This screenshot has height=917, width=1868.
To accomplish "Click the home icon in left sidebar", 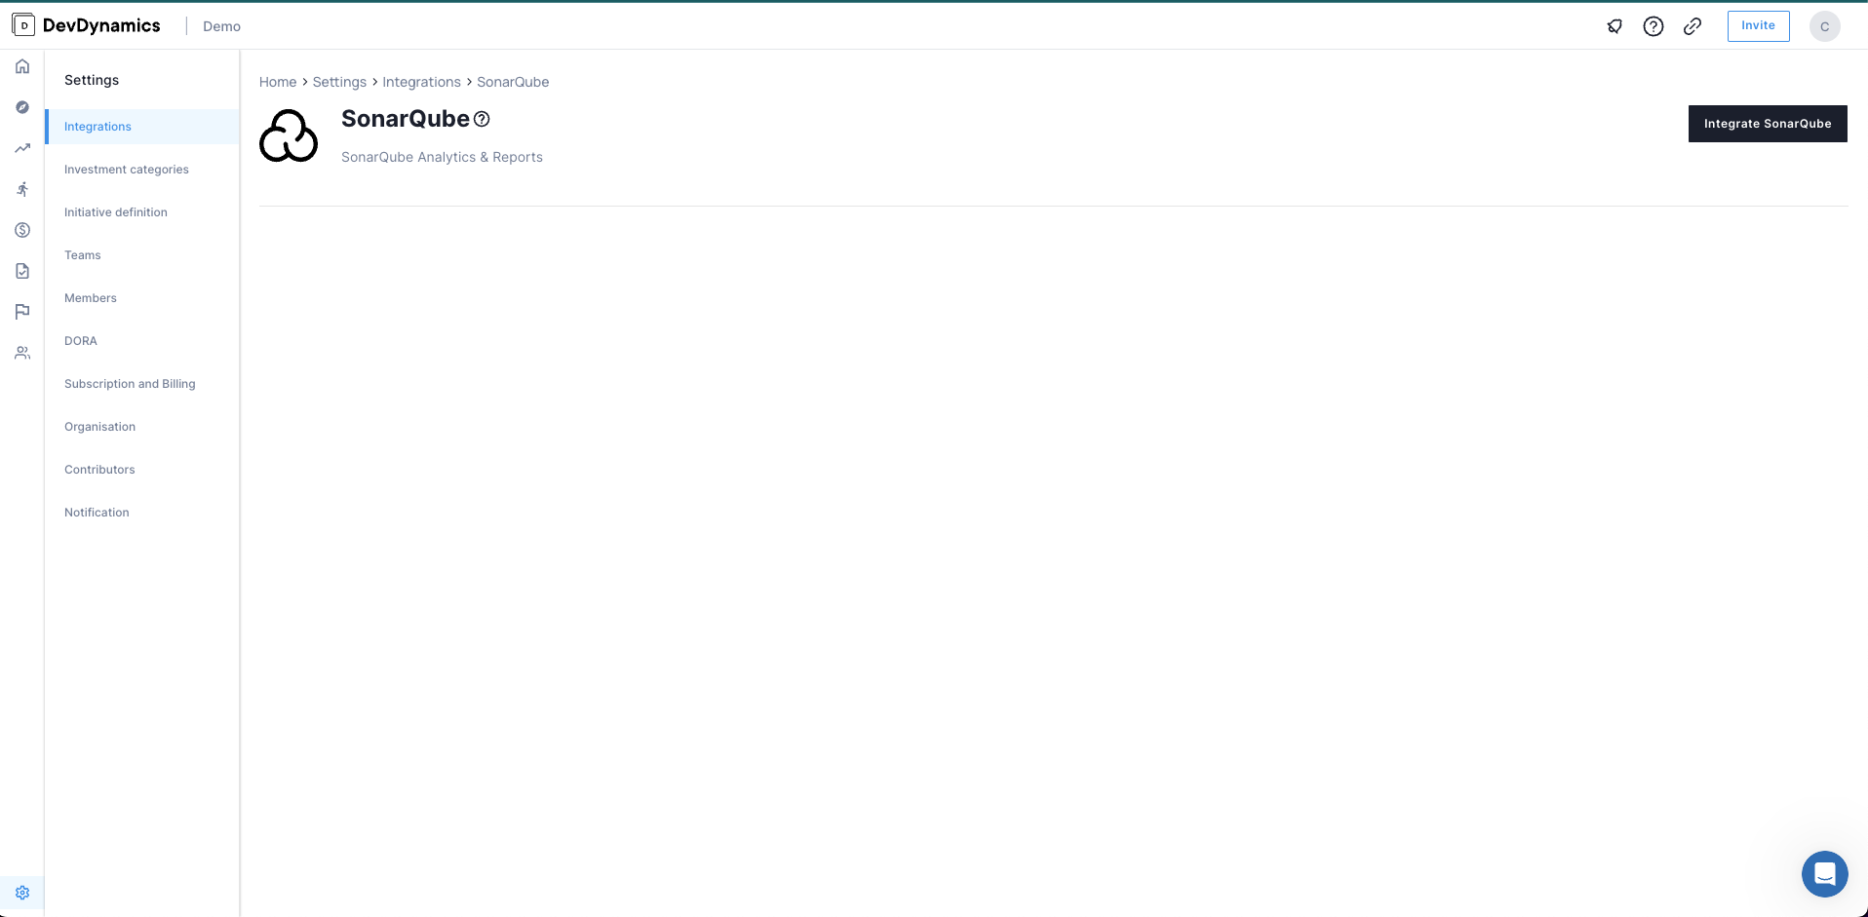I will pos(22,66).
